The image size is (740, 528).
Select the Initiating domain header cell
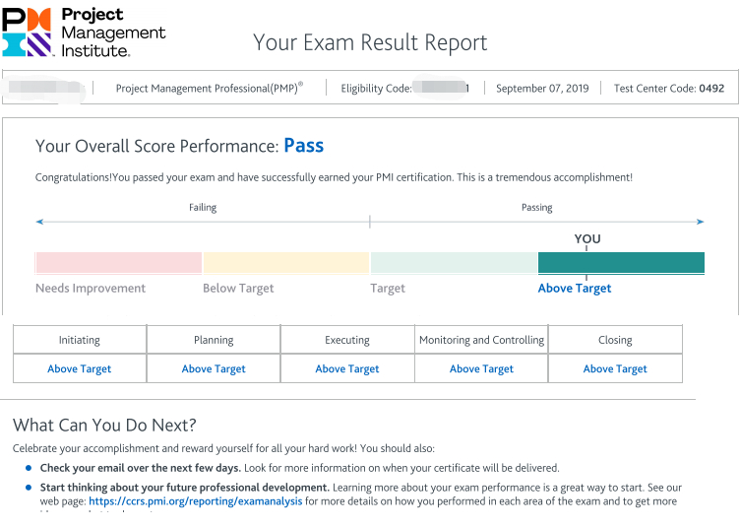(80, 340)
